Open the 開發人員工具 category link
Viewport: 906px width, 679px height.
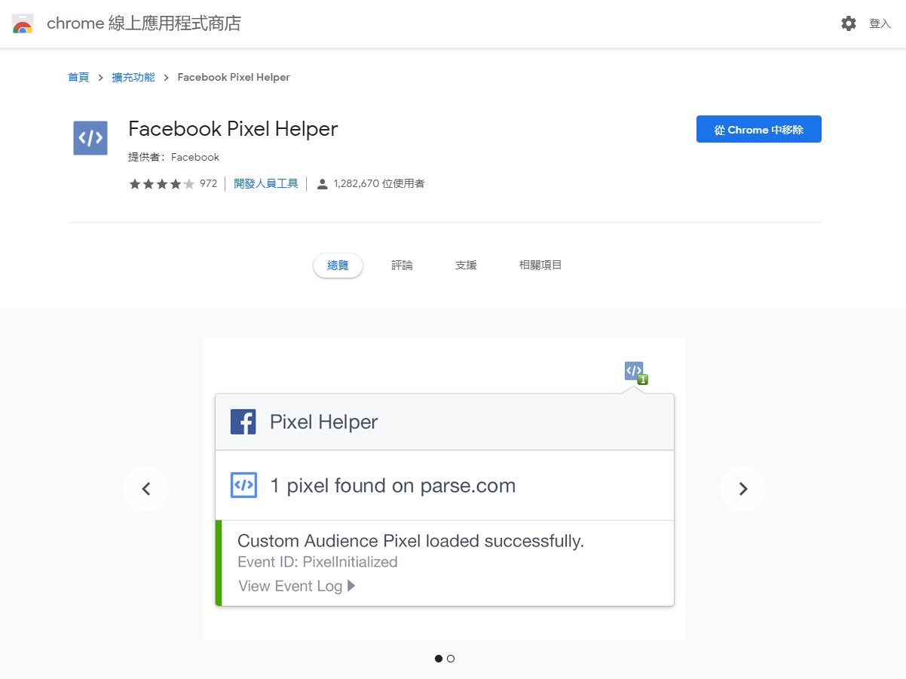(x=266, y=183)
